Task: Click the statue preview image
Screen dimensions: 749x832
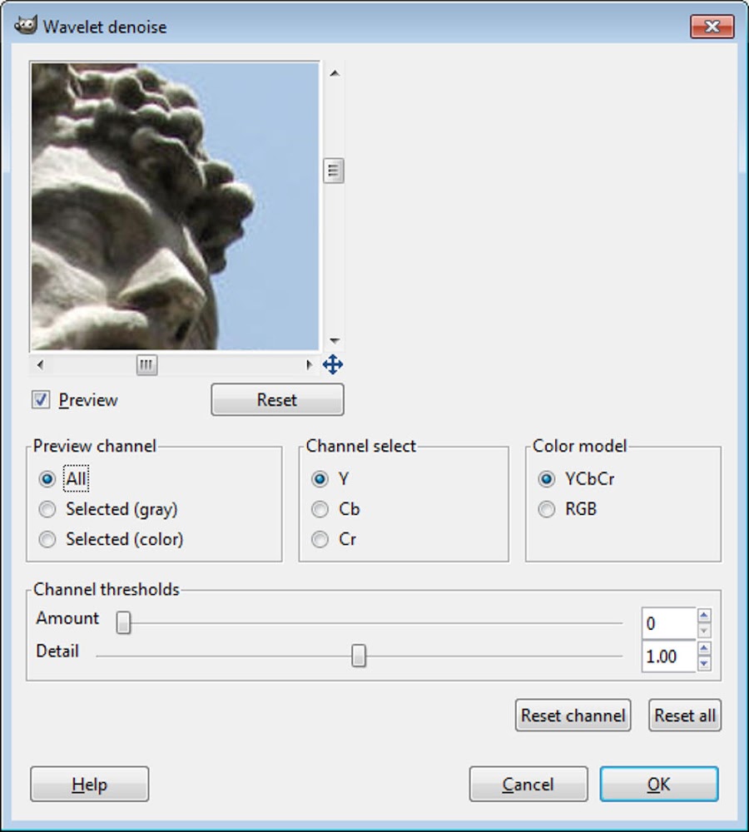Action: pyautogui.click(x=175, y=206)
